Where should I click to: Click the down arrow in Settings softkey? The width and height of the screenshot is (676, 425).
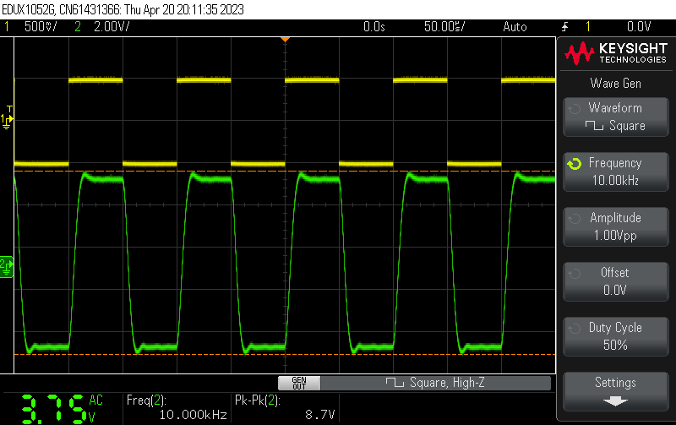tap(615, 401)
